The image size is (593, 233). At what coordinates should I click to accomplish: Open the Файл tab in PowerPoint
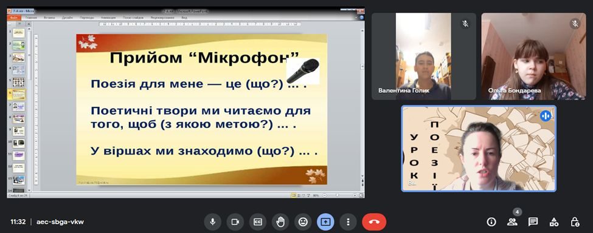(x=13, y=18)
